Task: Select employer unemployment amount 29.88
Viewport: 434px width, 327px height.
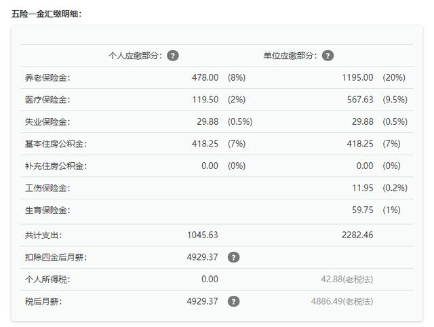Action: [x=363, y=121]
